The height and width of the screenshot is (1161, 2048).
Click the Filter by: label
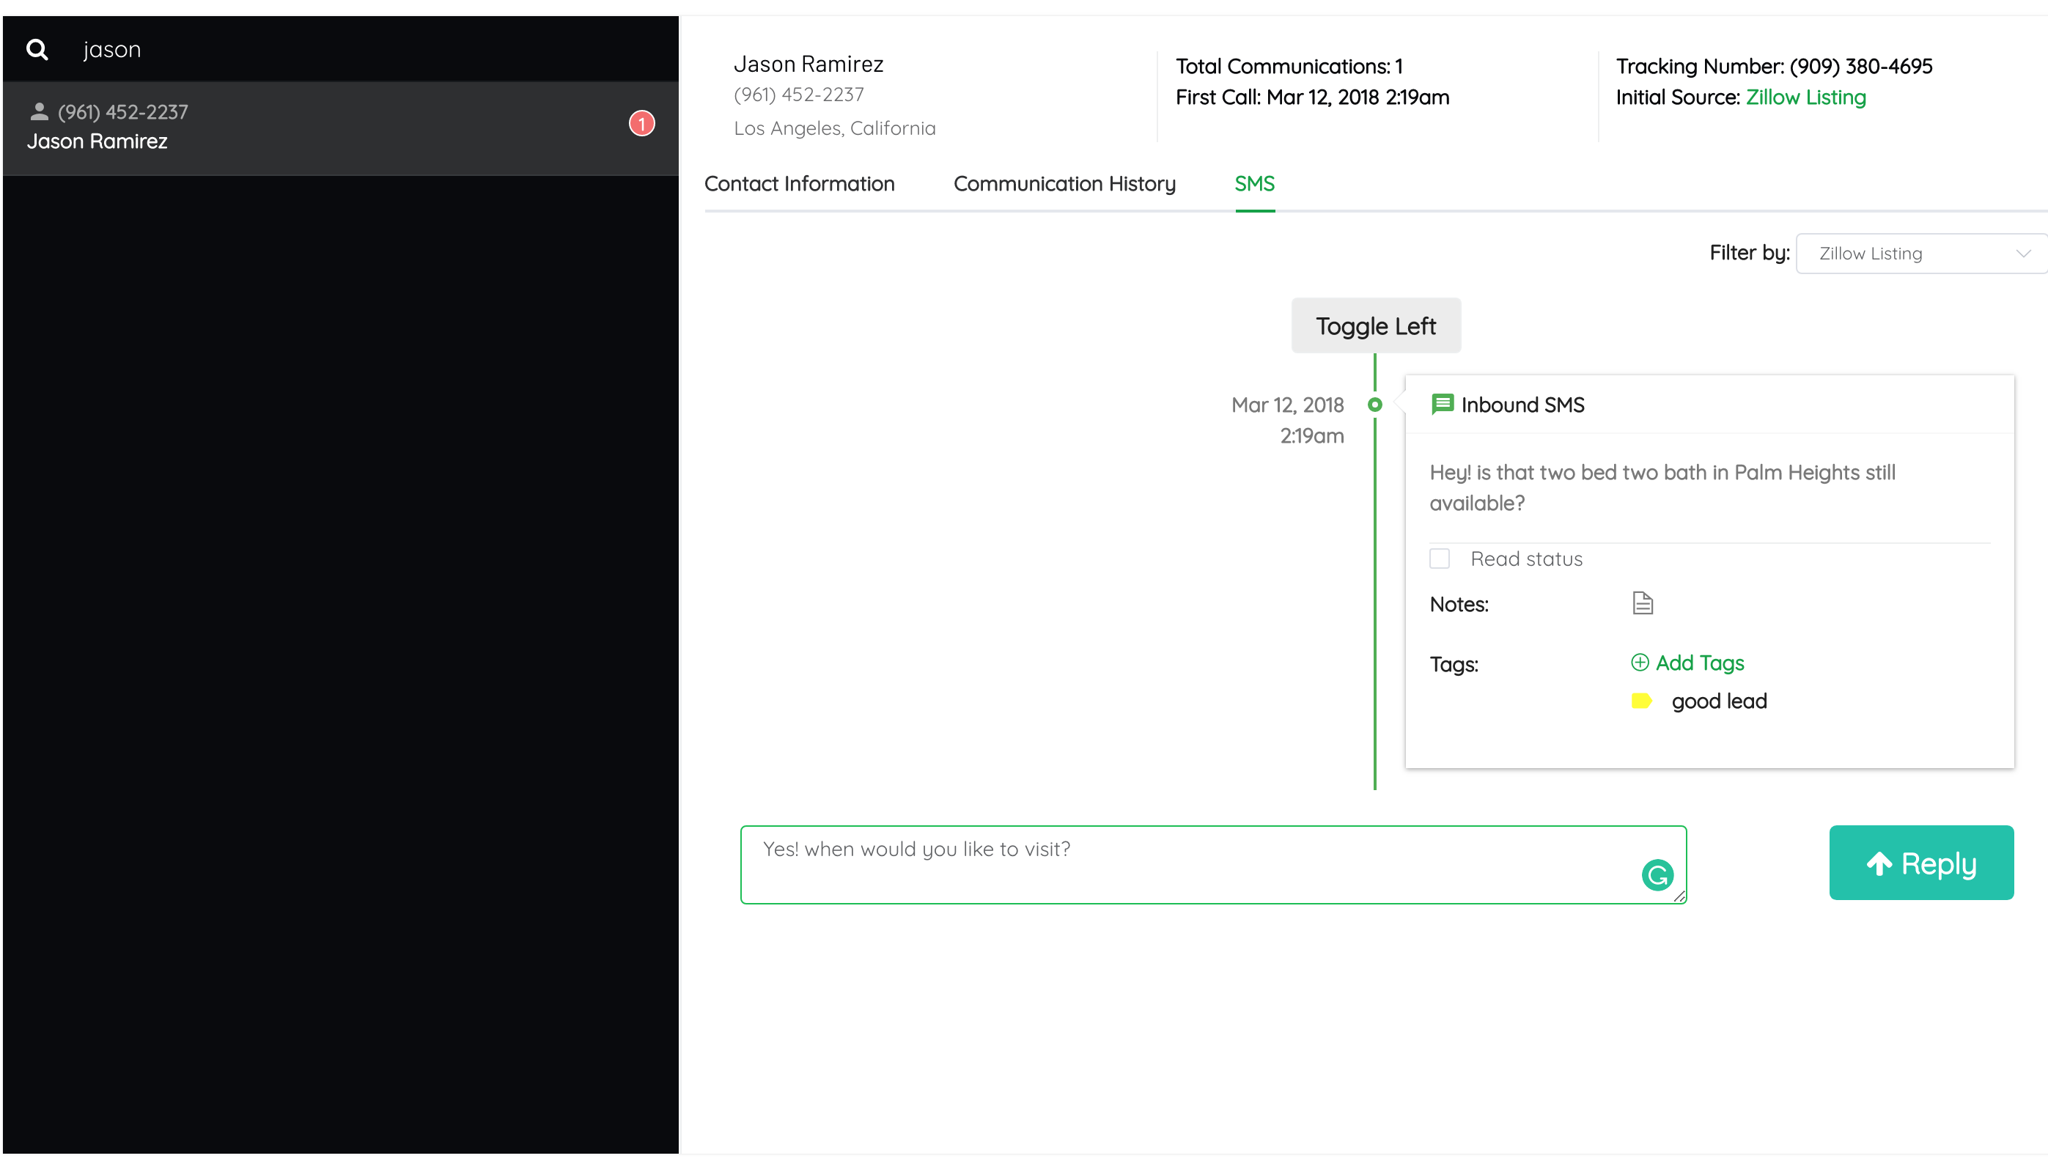(x=1749, y=253)
